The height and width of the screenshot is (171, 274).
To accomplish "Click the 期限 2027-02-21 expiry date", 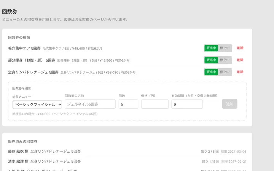I will (x=234, y=161).
